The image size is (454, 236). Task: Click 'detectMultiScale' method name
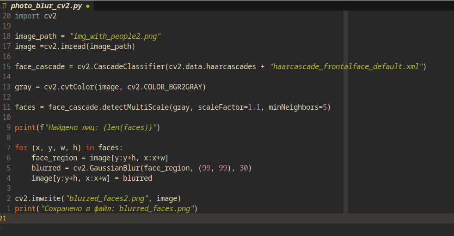[x=135, y=107]
